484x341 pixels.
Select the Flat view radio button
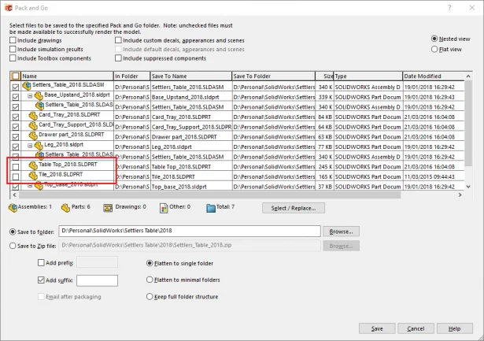pos(435,49)
